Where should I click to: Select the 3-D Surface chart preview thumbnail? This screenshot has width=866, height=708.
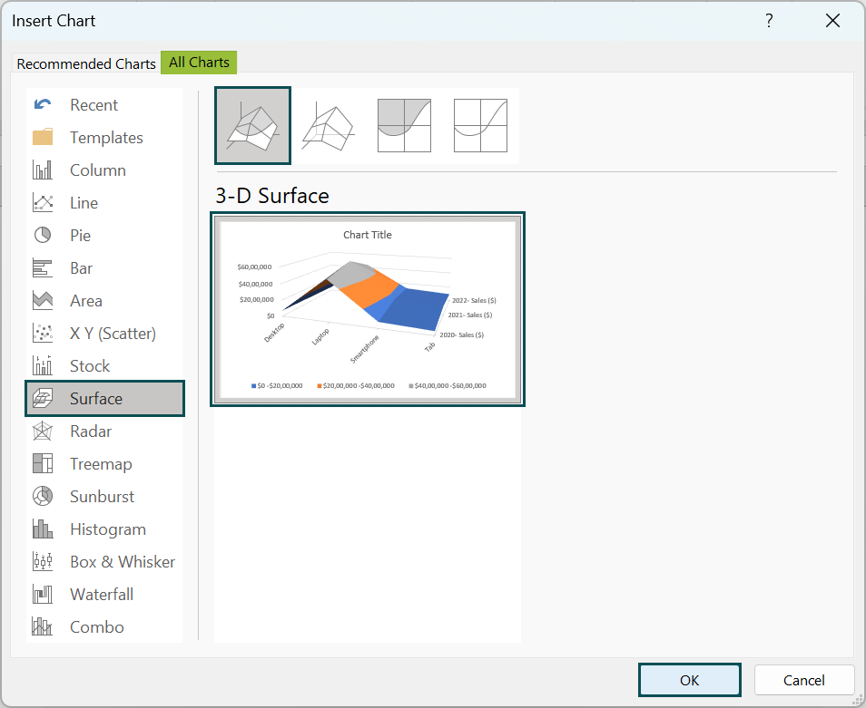tap(368, 309)
